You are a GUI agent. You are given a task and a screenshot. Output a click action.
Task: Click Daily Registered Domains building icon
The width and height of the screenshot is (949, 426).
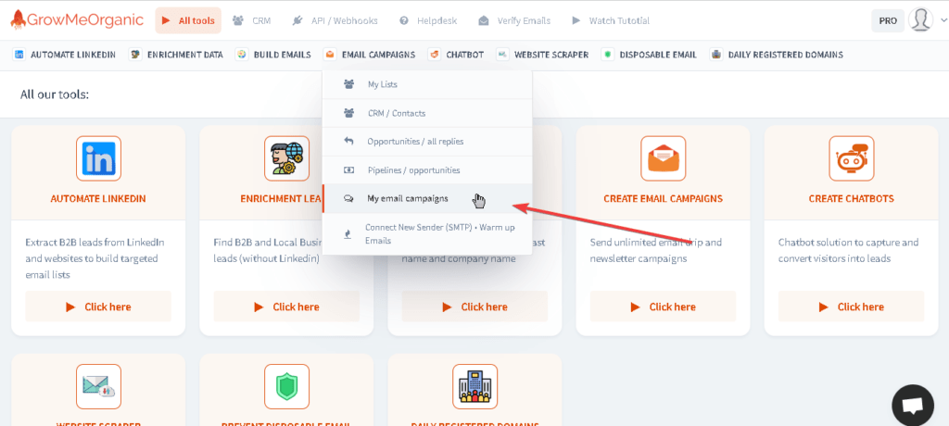475,387
